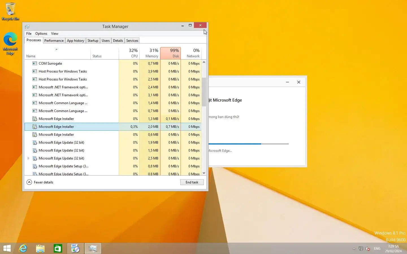Sort by the Status column header
407x254 pixels.
tap(105, 53)
